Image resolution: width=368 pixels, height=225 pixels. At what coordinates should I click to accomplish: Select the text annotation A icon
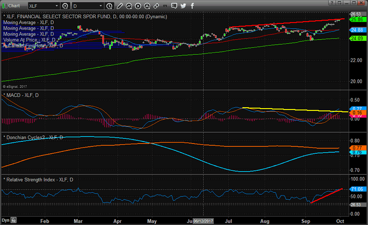147,6
